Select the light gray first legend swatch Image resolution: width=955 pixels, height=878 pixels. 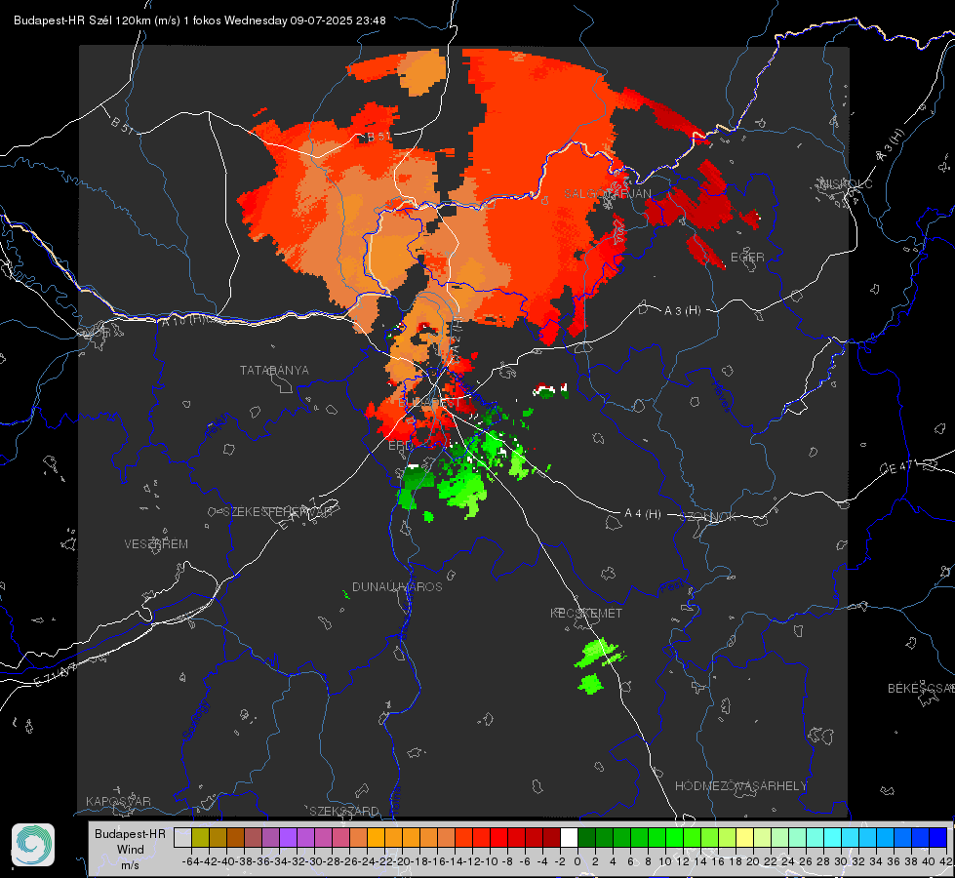coord(182,837)
